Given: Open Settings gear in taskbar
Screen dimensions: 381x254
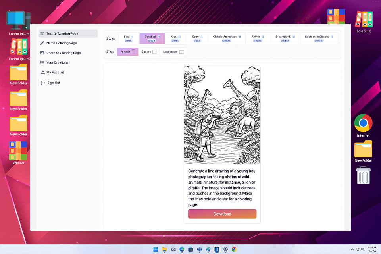Looking at the screenshot, I should [x=225, y=249].
